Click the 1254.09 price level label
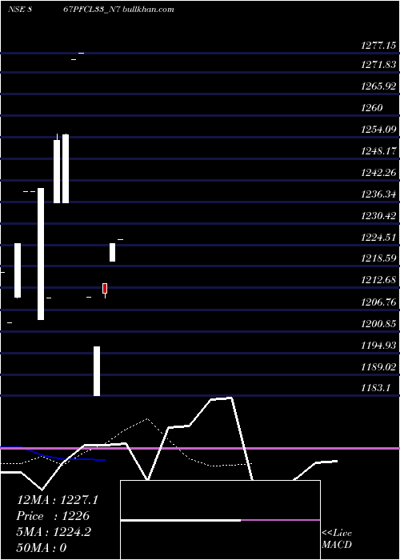 (x=378, y=130)
